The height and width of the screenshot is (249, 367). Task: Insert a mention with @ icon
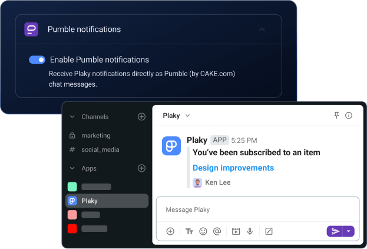point(217,231)
